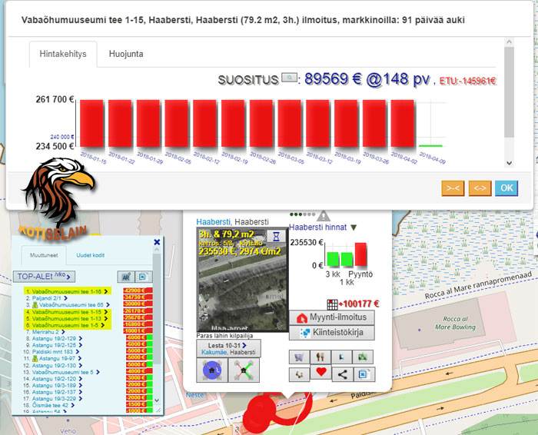Open the Vabaõhumuuseumi tee 1-15 list entry

pyautogui.click(x=67, y=312)
